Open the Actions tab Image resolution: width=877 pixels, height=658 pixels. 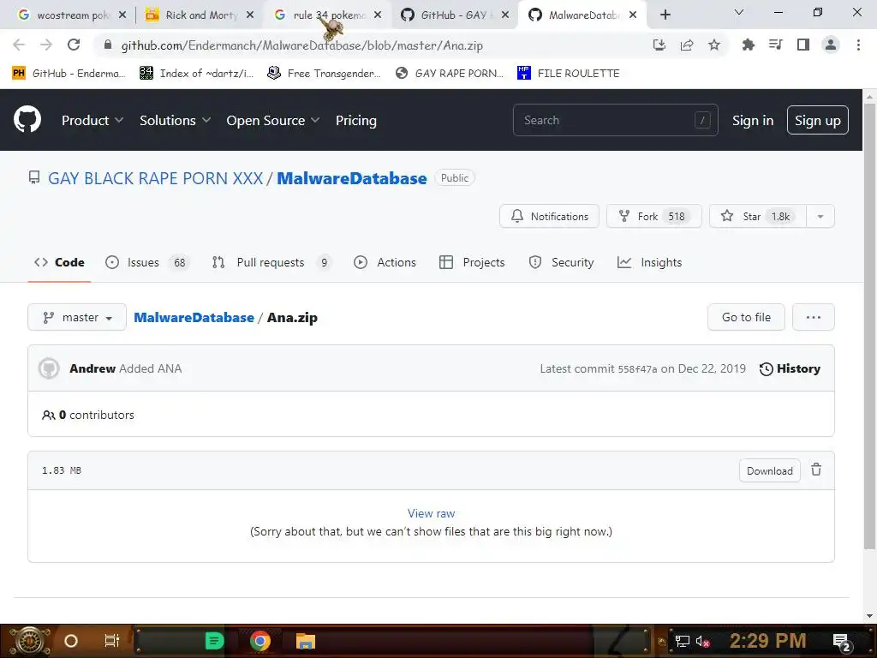coord(385,262)
